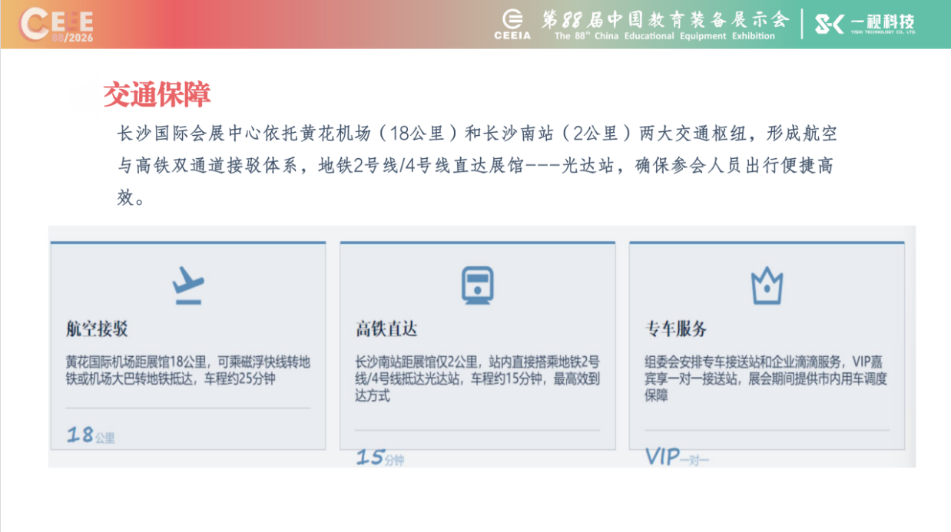Image resolution: width=951 pixels, height=532 pixels.
Task: Select the 交通保障 heading
Action: pos(157,94)
